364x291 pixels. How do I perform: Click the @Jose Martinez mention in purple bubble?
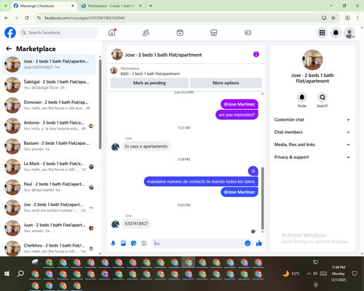click(x=240, y=104)
